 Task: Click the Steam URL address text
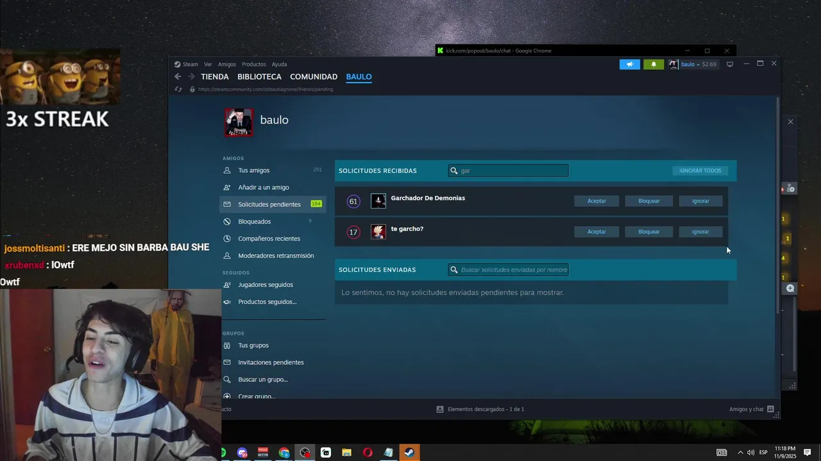pyautogui.click(x=266, y=89)
